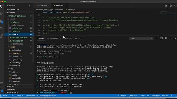
Task: Switch to the Output panel tab
Action: coord(78,38)
